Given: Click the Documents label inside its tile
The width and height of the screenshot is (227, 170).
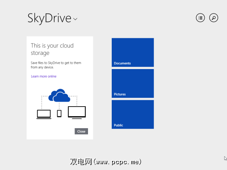Looking at the screenshot, I should click(122, 63).
